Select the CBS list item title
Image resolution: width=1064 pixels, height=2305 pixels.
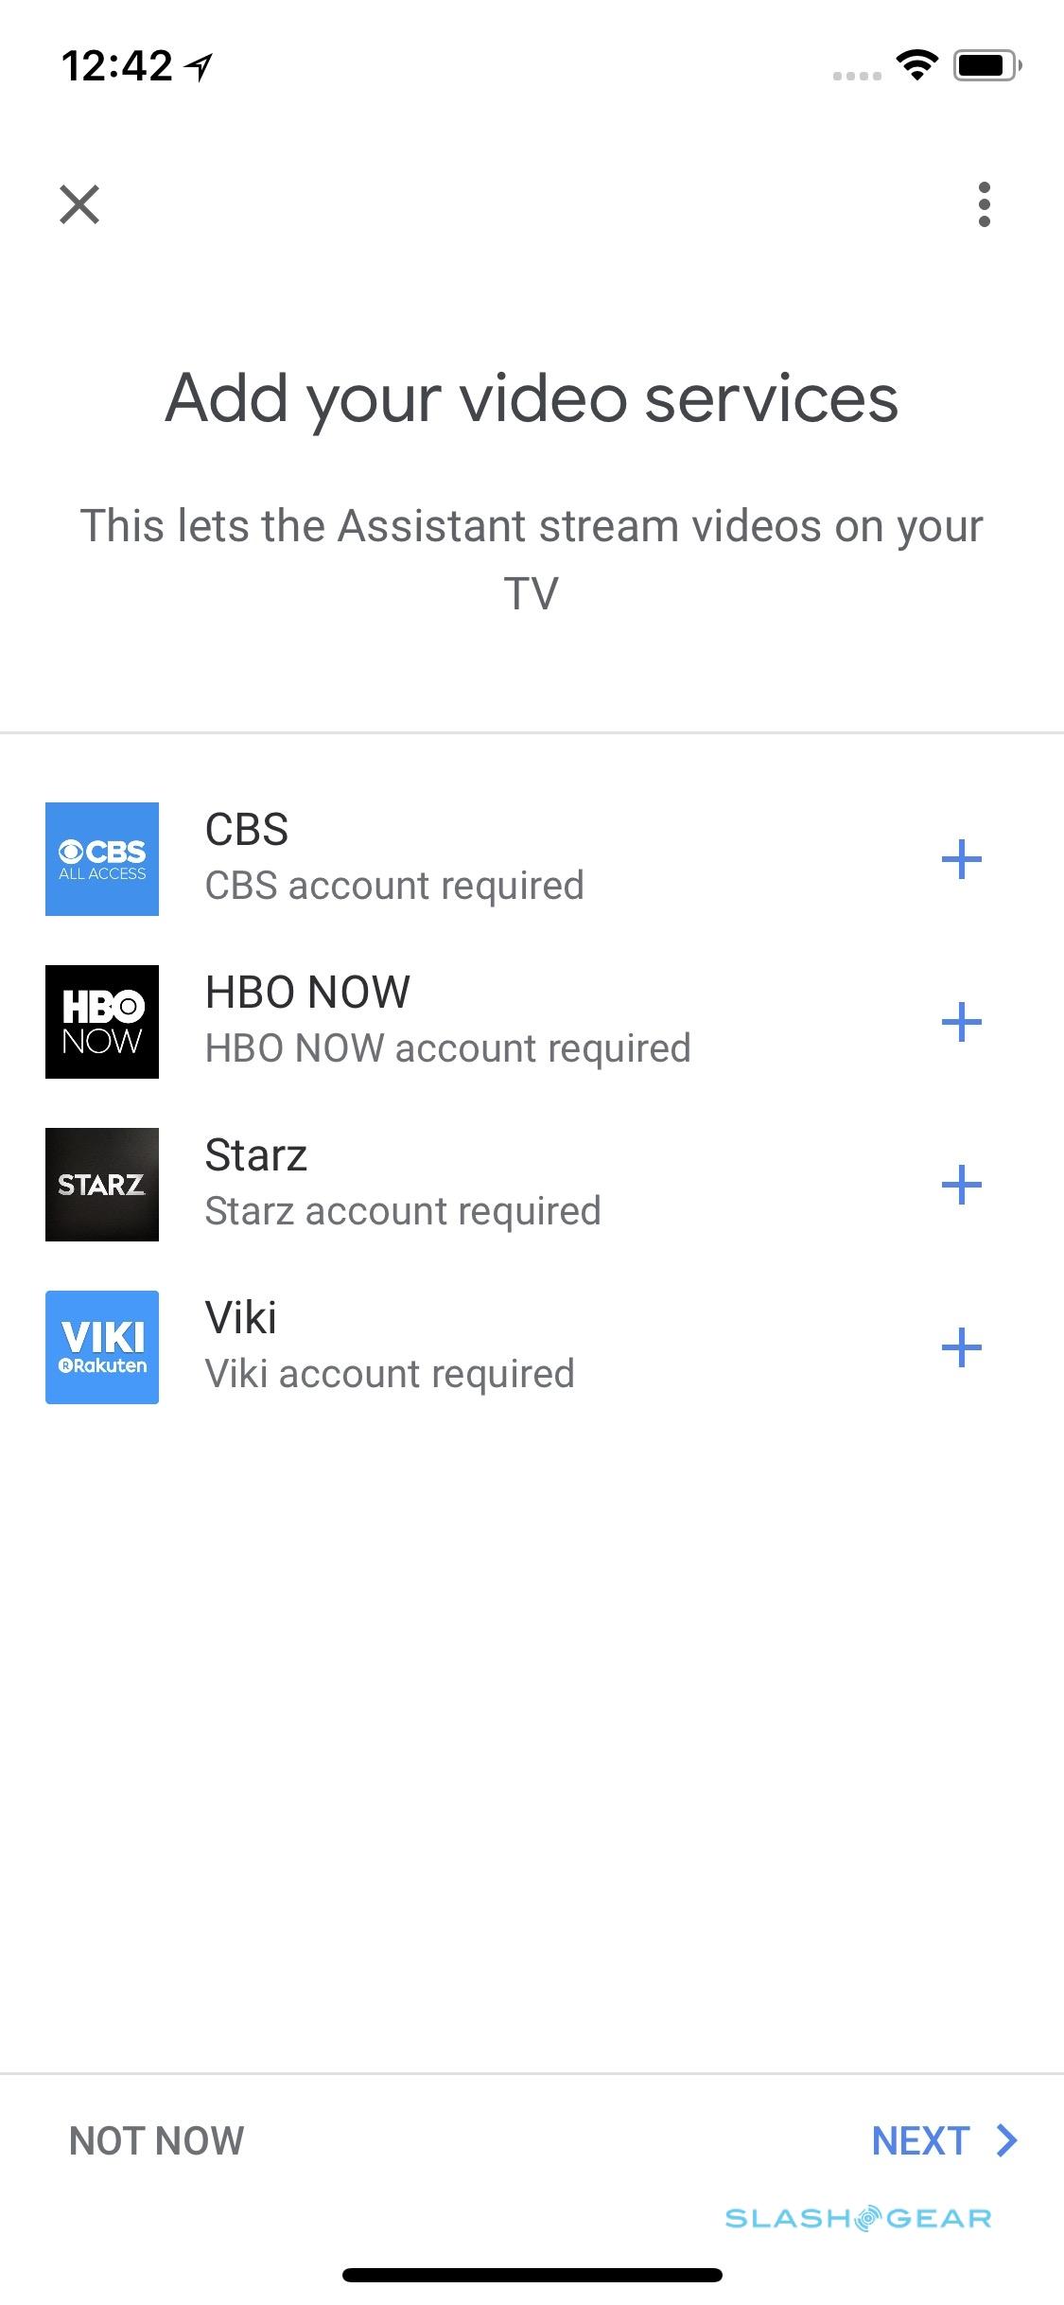pos(247,830)
